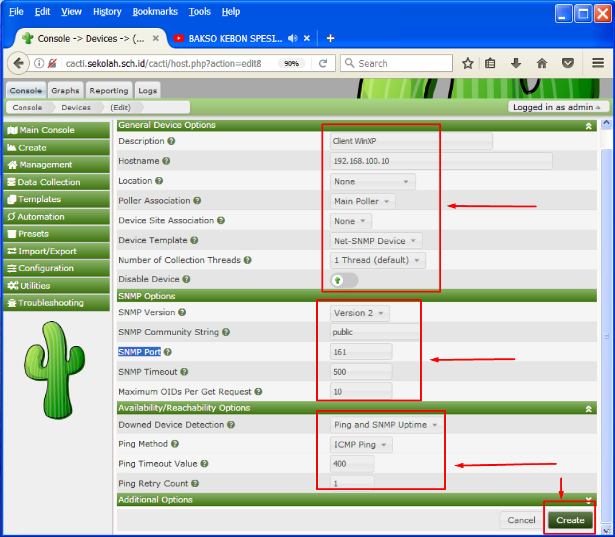Toggle the Disable Device switch
This screenshot has height=537, width=615.
(344, 280)
